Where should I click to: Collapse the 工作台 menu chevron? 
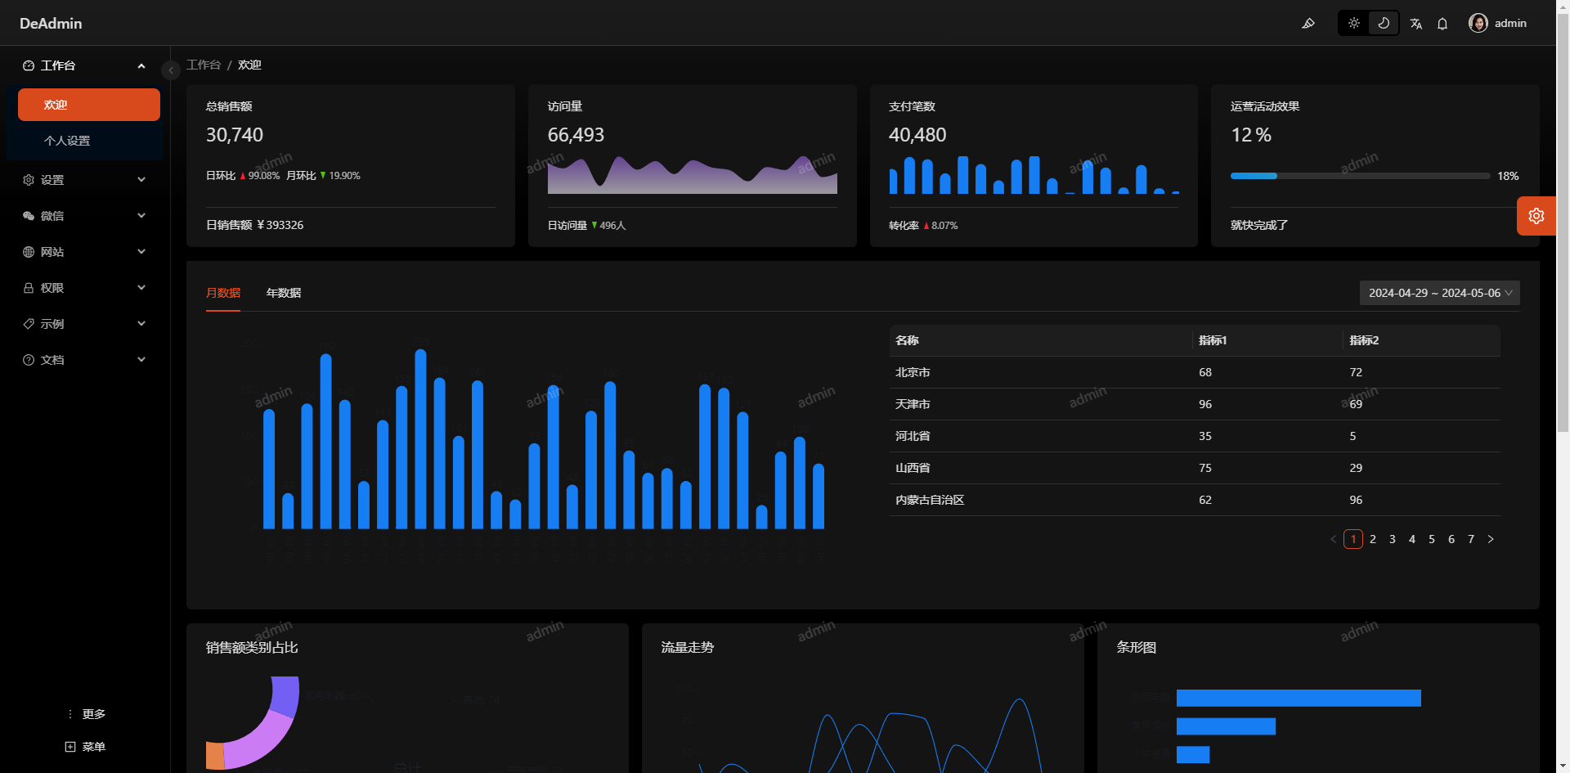point(141,65)
